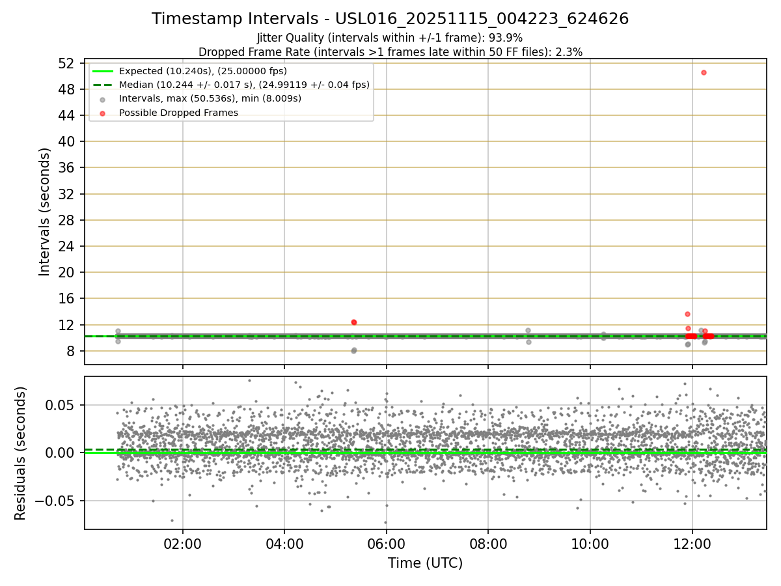Click the 'Residuals (seconds)' y-axis label
781x586 pixels.
click(20, 453)
